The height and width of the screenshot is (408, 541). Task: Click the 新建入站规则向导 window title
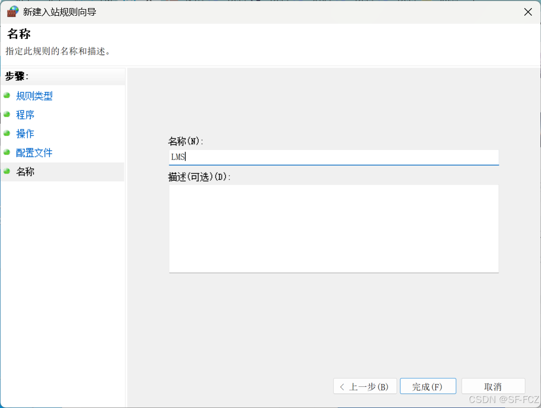pyautogui.click(x=59, y=12)
